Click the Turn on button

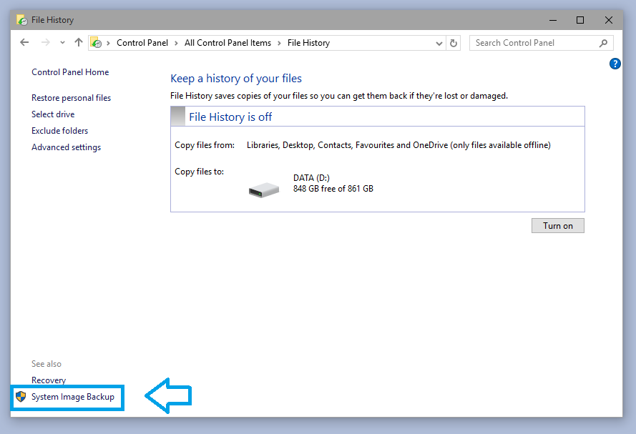(x=558, y=226)
